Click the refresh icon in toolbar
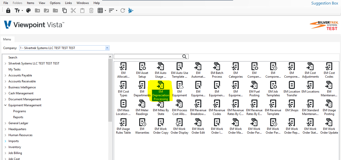The height and width of the screenshot is (160, 341). 122,10
